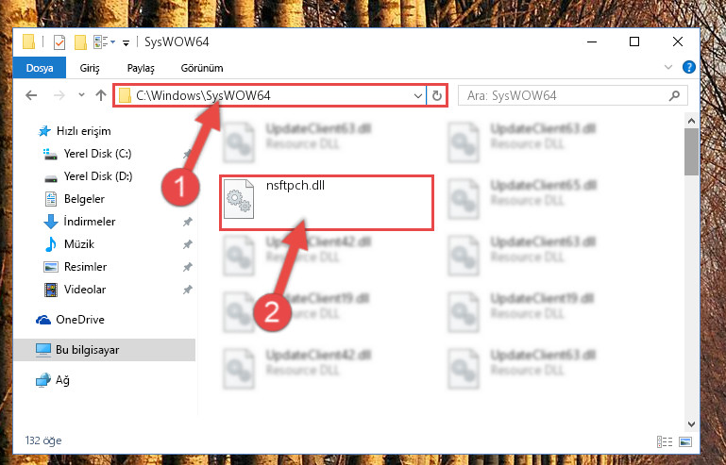Image resolution: width=726 pixels, height=465 pixels.
Task: Switch to the Görünüm tab
Action: point(202,68)
